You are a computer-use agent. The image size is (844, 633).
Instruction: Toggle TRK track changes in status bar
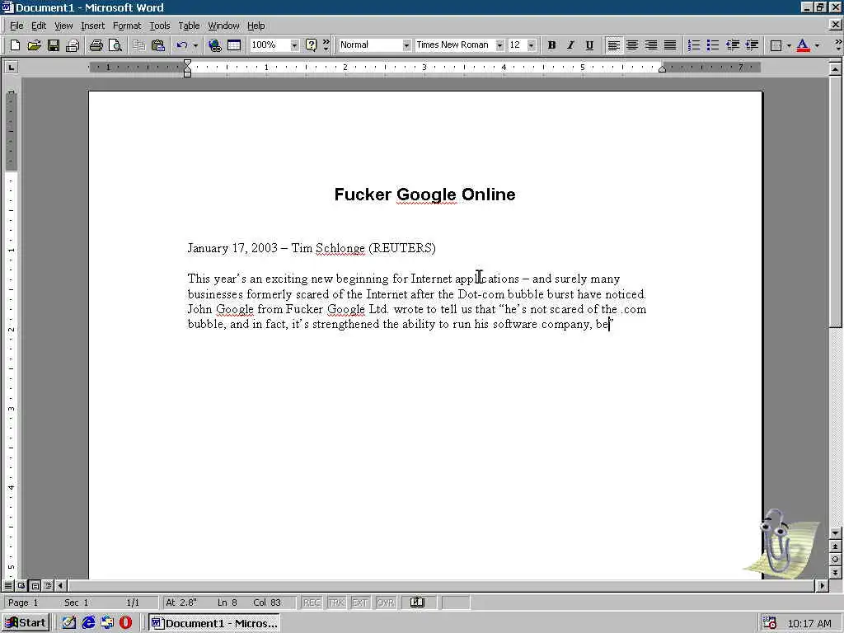coord(336,603)
